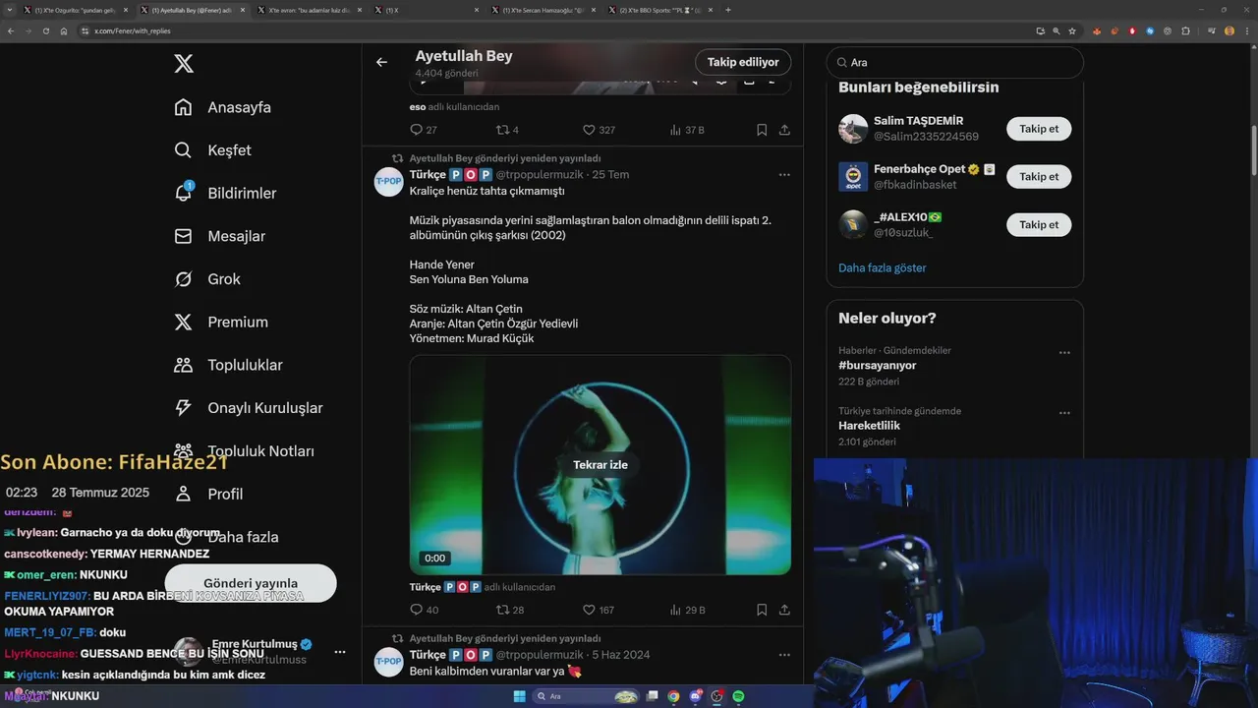
Task: Follow _#ALEX10
Action: [x=1039, y=224]
